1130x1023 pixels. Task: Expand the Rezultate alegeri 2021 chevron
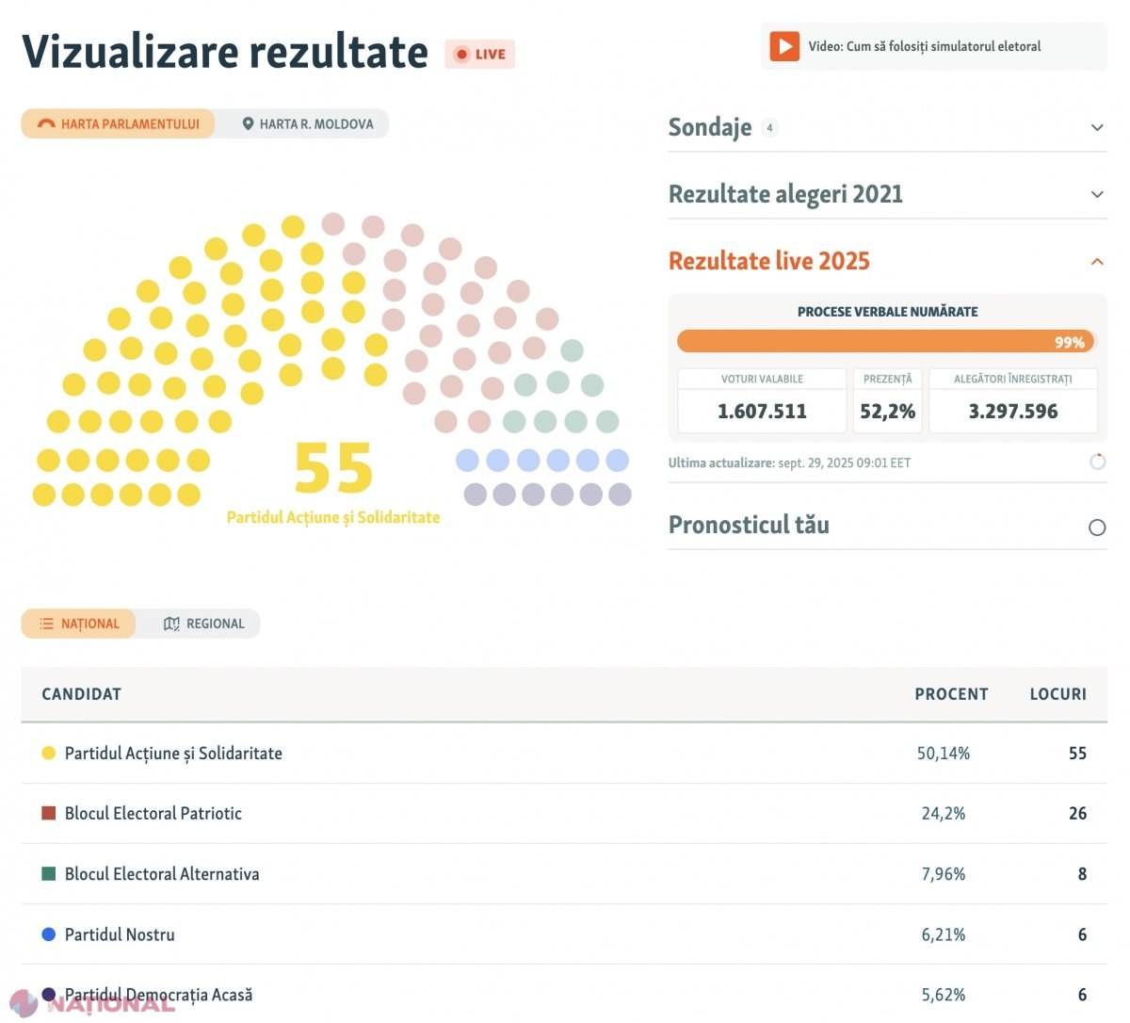click(x=1097, y=194)
